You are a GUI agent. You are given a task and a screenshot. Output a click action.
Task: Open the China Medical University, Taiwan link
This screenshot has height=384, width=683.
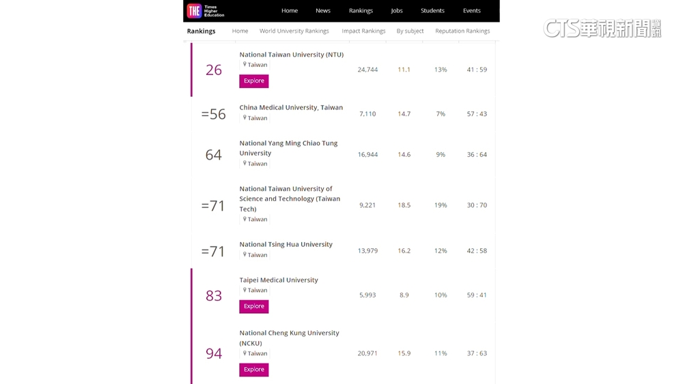point(291,108)
